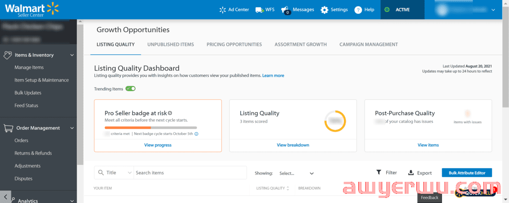Click the search magnifier icon

coord(101,173)
